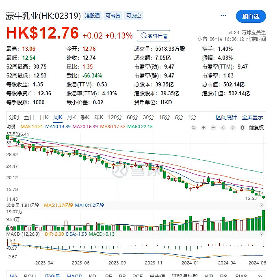
Task: Click the 委比 value -66.34%
Action: 92,75
